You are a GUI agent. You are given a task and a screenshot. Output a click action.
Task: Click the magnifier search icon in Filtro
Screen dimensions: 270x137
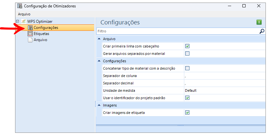click(262, 31)
